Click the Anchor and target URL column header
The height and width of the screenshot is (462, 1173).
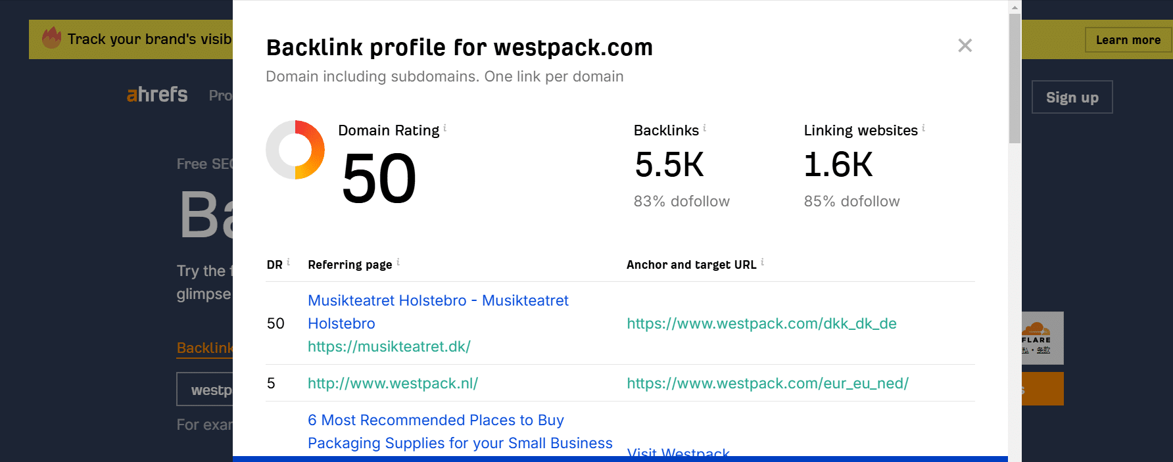pyautogui.click(x=692, y=265)
